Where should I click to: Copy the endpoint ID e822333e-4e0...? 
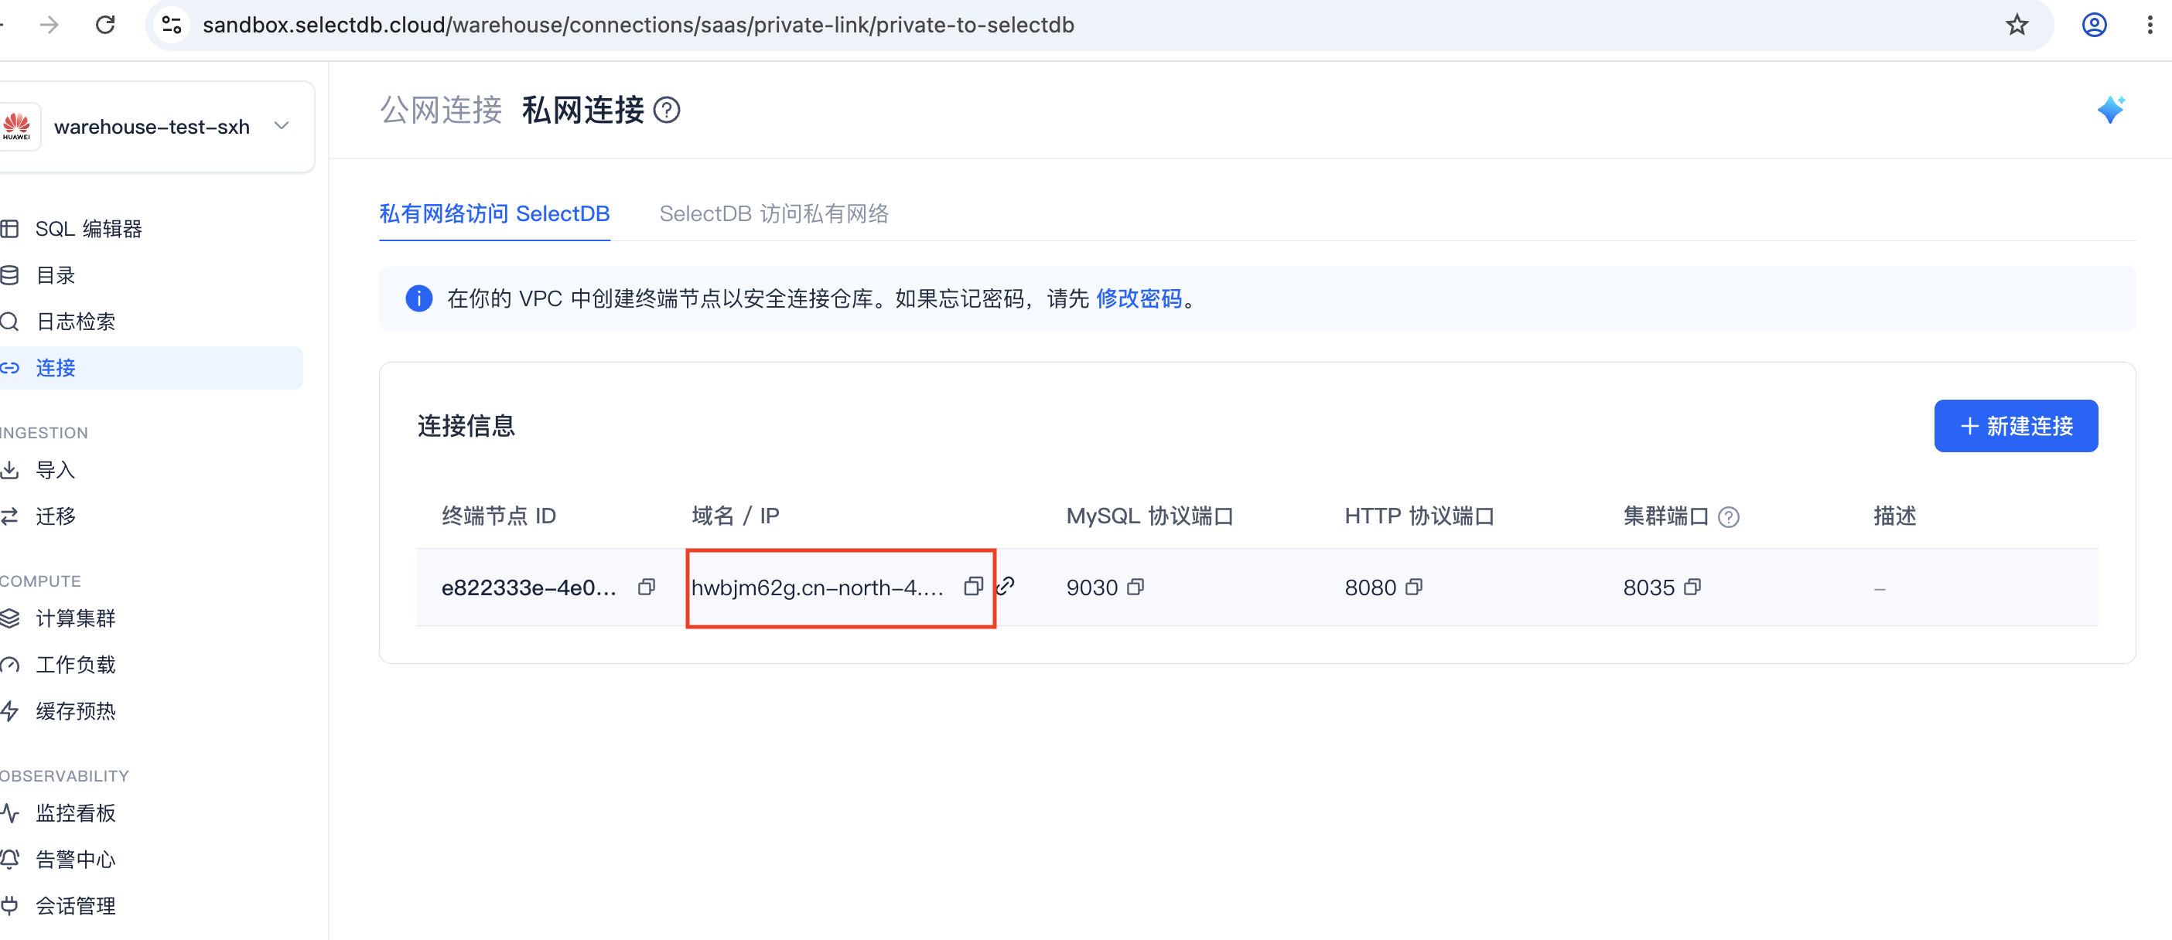(647, 587)
